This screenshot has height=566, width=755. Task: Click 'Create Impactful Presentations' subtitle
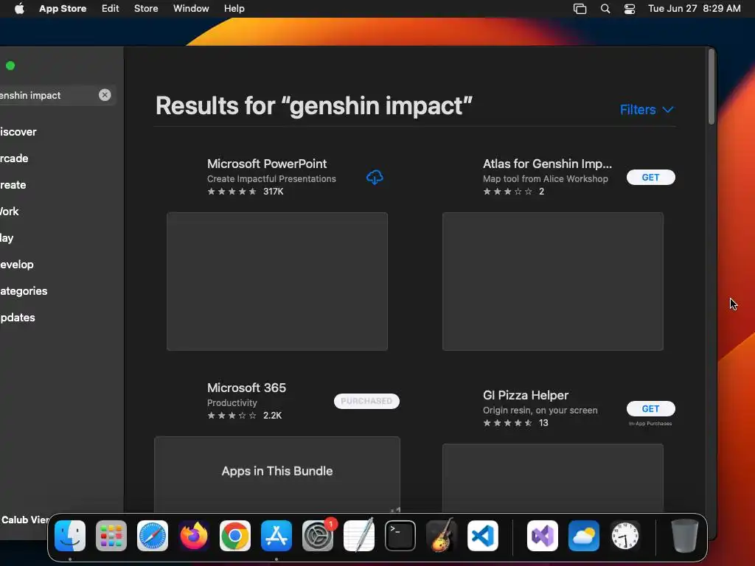pos(271,179)
